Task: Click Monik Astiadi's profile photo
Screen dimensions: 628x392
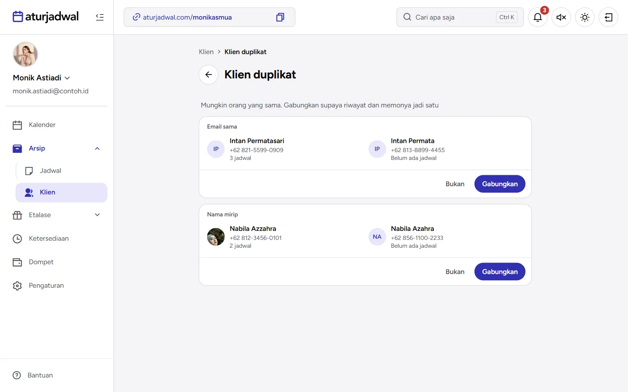Action: coord(26,54)
